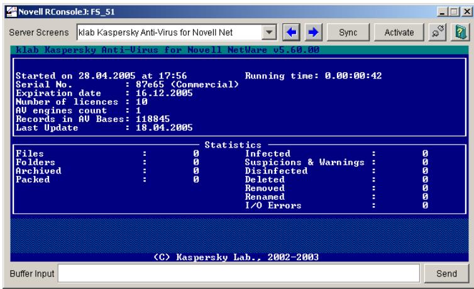This screenshot has width=474, height=289.
Task: Click the I/O Errors statistic label
Action: click(273, 205)
